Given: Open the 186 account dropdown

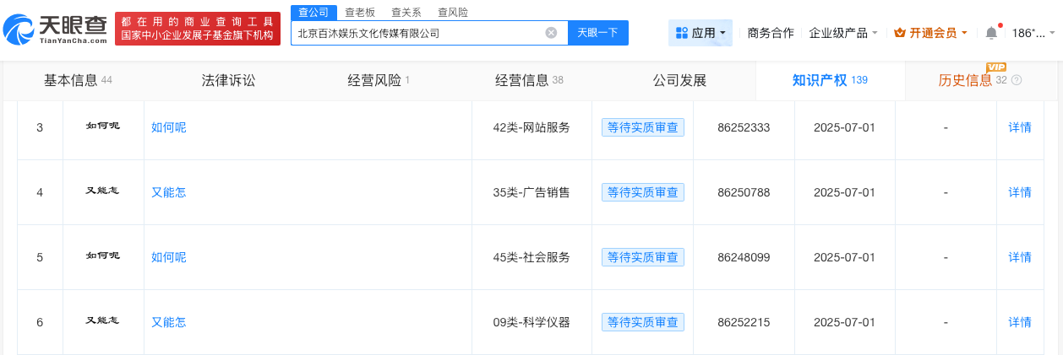Looking at the screenshot, I should pos(1033,33).
